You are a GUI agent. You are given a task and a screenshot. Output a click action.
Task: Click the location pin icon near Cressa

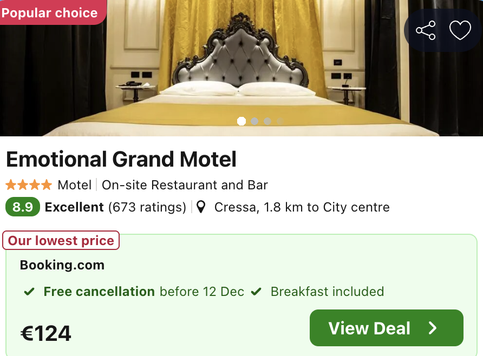click(200, 207)
